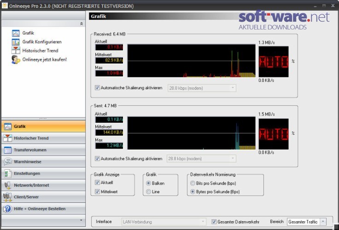
Task: Click Received Aktuell 0.1 KB/s value
Action: [x=109, y=47]
